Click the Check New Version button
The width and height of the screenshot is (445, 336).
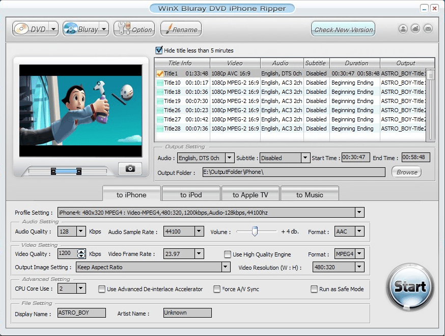[x=343, y=30]
